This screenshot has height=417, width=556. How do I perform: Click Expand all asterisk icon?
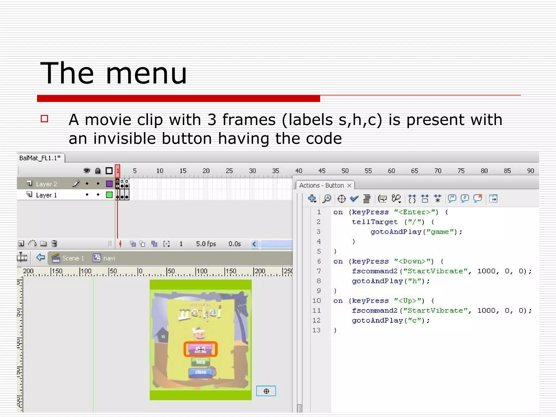pyautogui.click(x=438, y=198)
